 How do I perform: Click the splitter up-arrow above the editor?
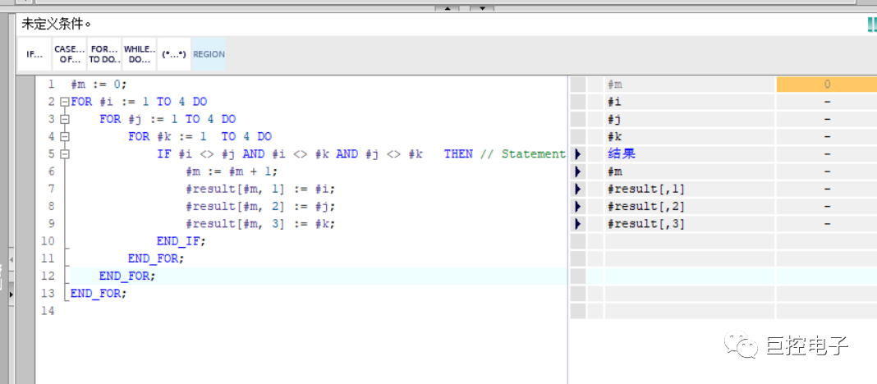pyautogui.click(x=447, y=8)
